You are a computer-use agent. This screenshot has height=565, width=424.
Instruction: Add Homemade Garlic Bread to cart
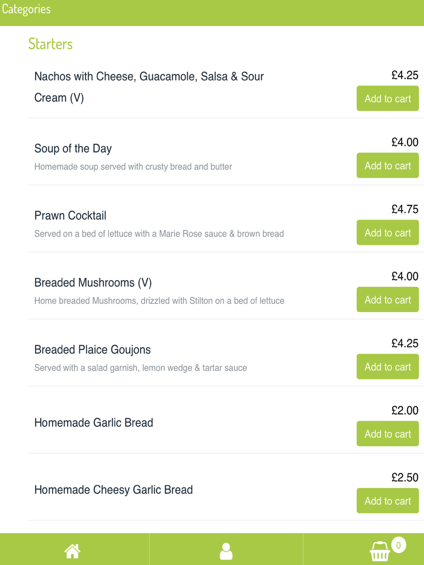click(388, 434)
